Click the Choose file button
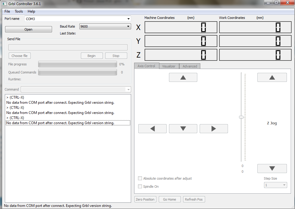Image resolution: width=295 pixels, height=209 pixels. (20, 56)
